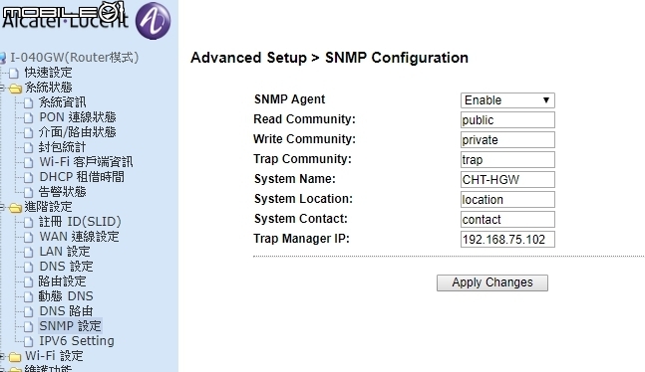Open the SNMP Agent Enable dropdown

(x=507, y=100)
